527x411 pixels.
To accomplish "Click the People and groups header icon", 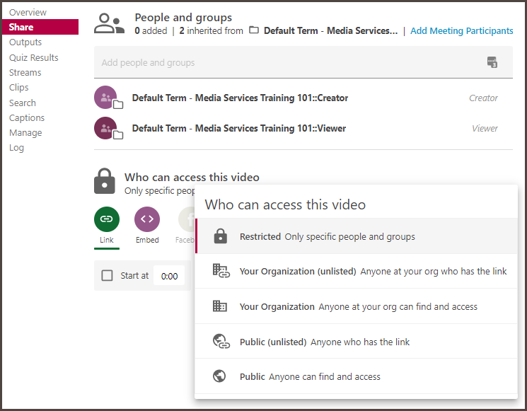I will (109, 24).
